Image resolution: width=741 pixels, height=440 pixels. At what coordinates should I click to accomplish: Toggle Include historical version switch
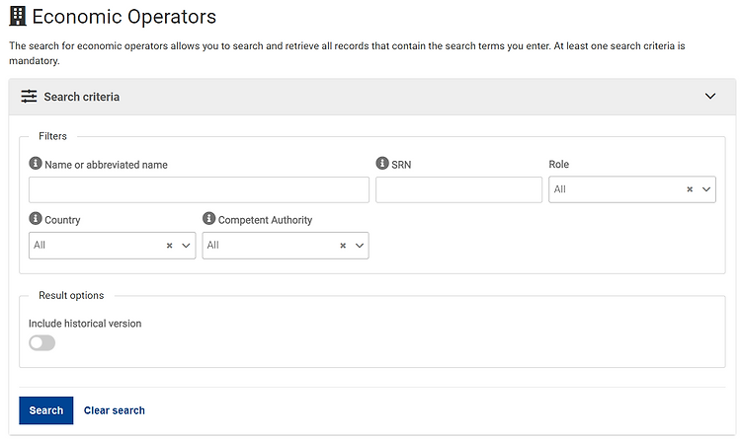tap(42, 342)
